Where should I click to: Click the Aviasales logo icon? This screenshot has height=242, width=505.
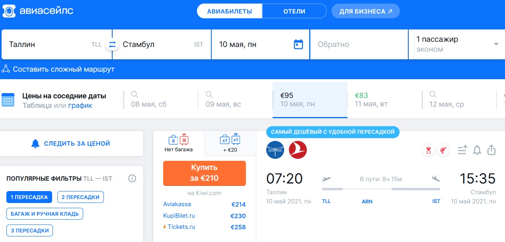(x=9, y=11)
